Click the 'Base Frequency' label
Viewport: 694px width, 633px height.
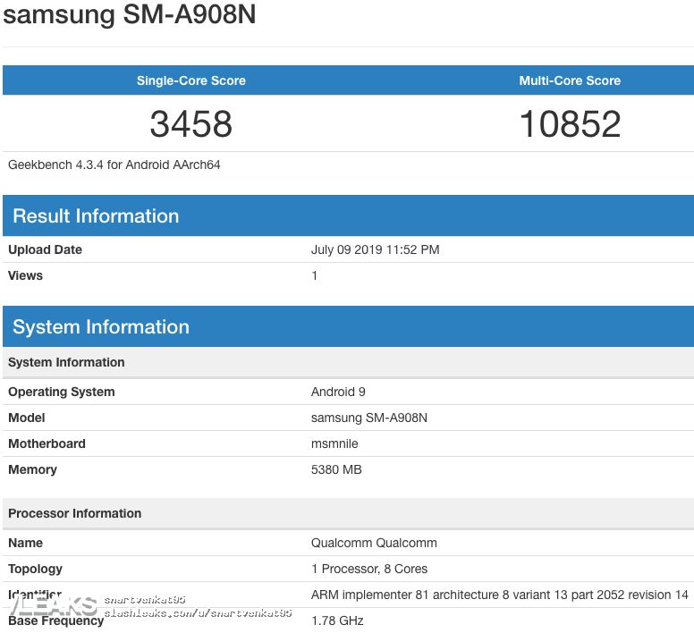tap(55, 620)
